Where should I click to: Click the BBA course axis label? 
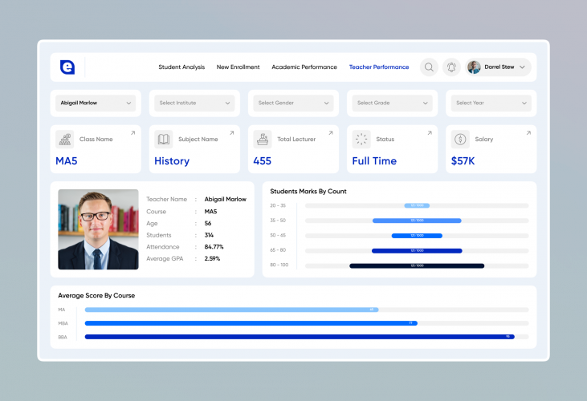(x=63, y=337)
